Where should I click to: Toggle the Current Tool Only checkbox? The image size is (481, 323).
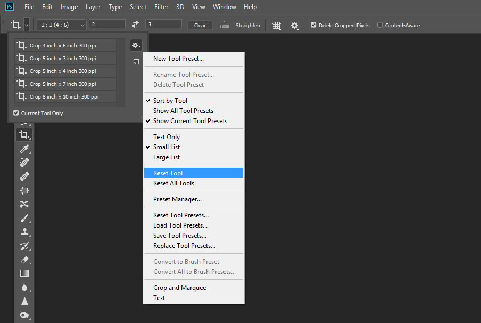[16, 113]
